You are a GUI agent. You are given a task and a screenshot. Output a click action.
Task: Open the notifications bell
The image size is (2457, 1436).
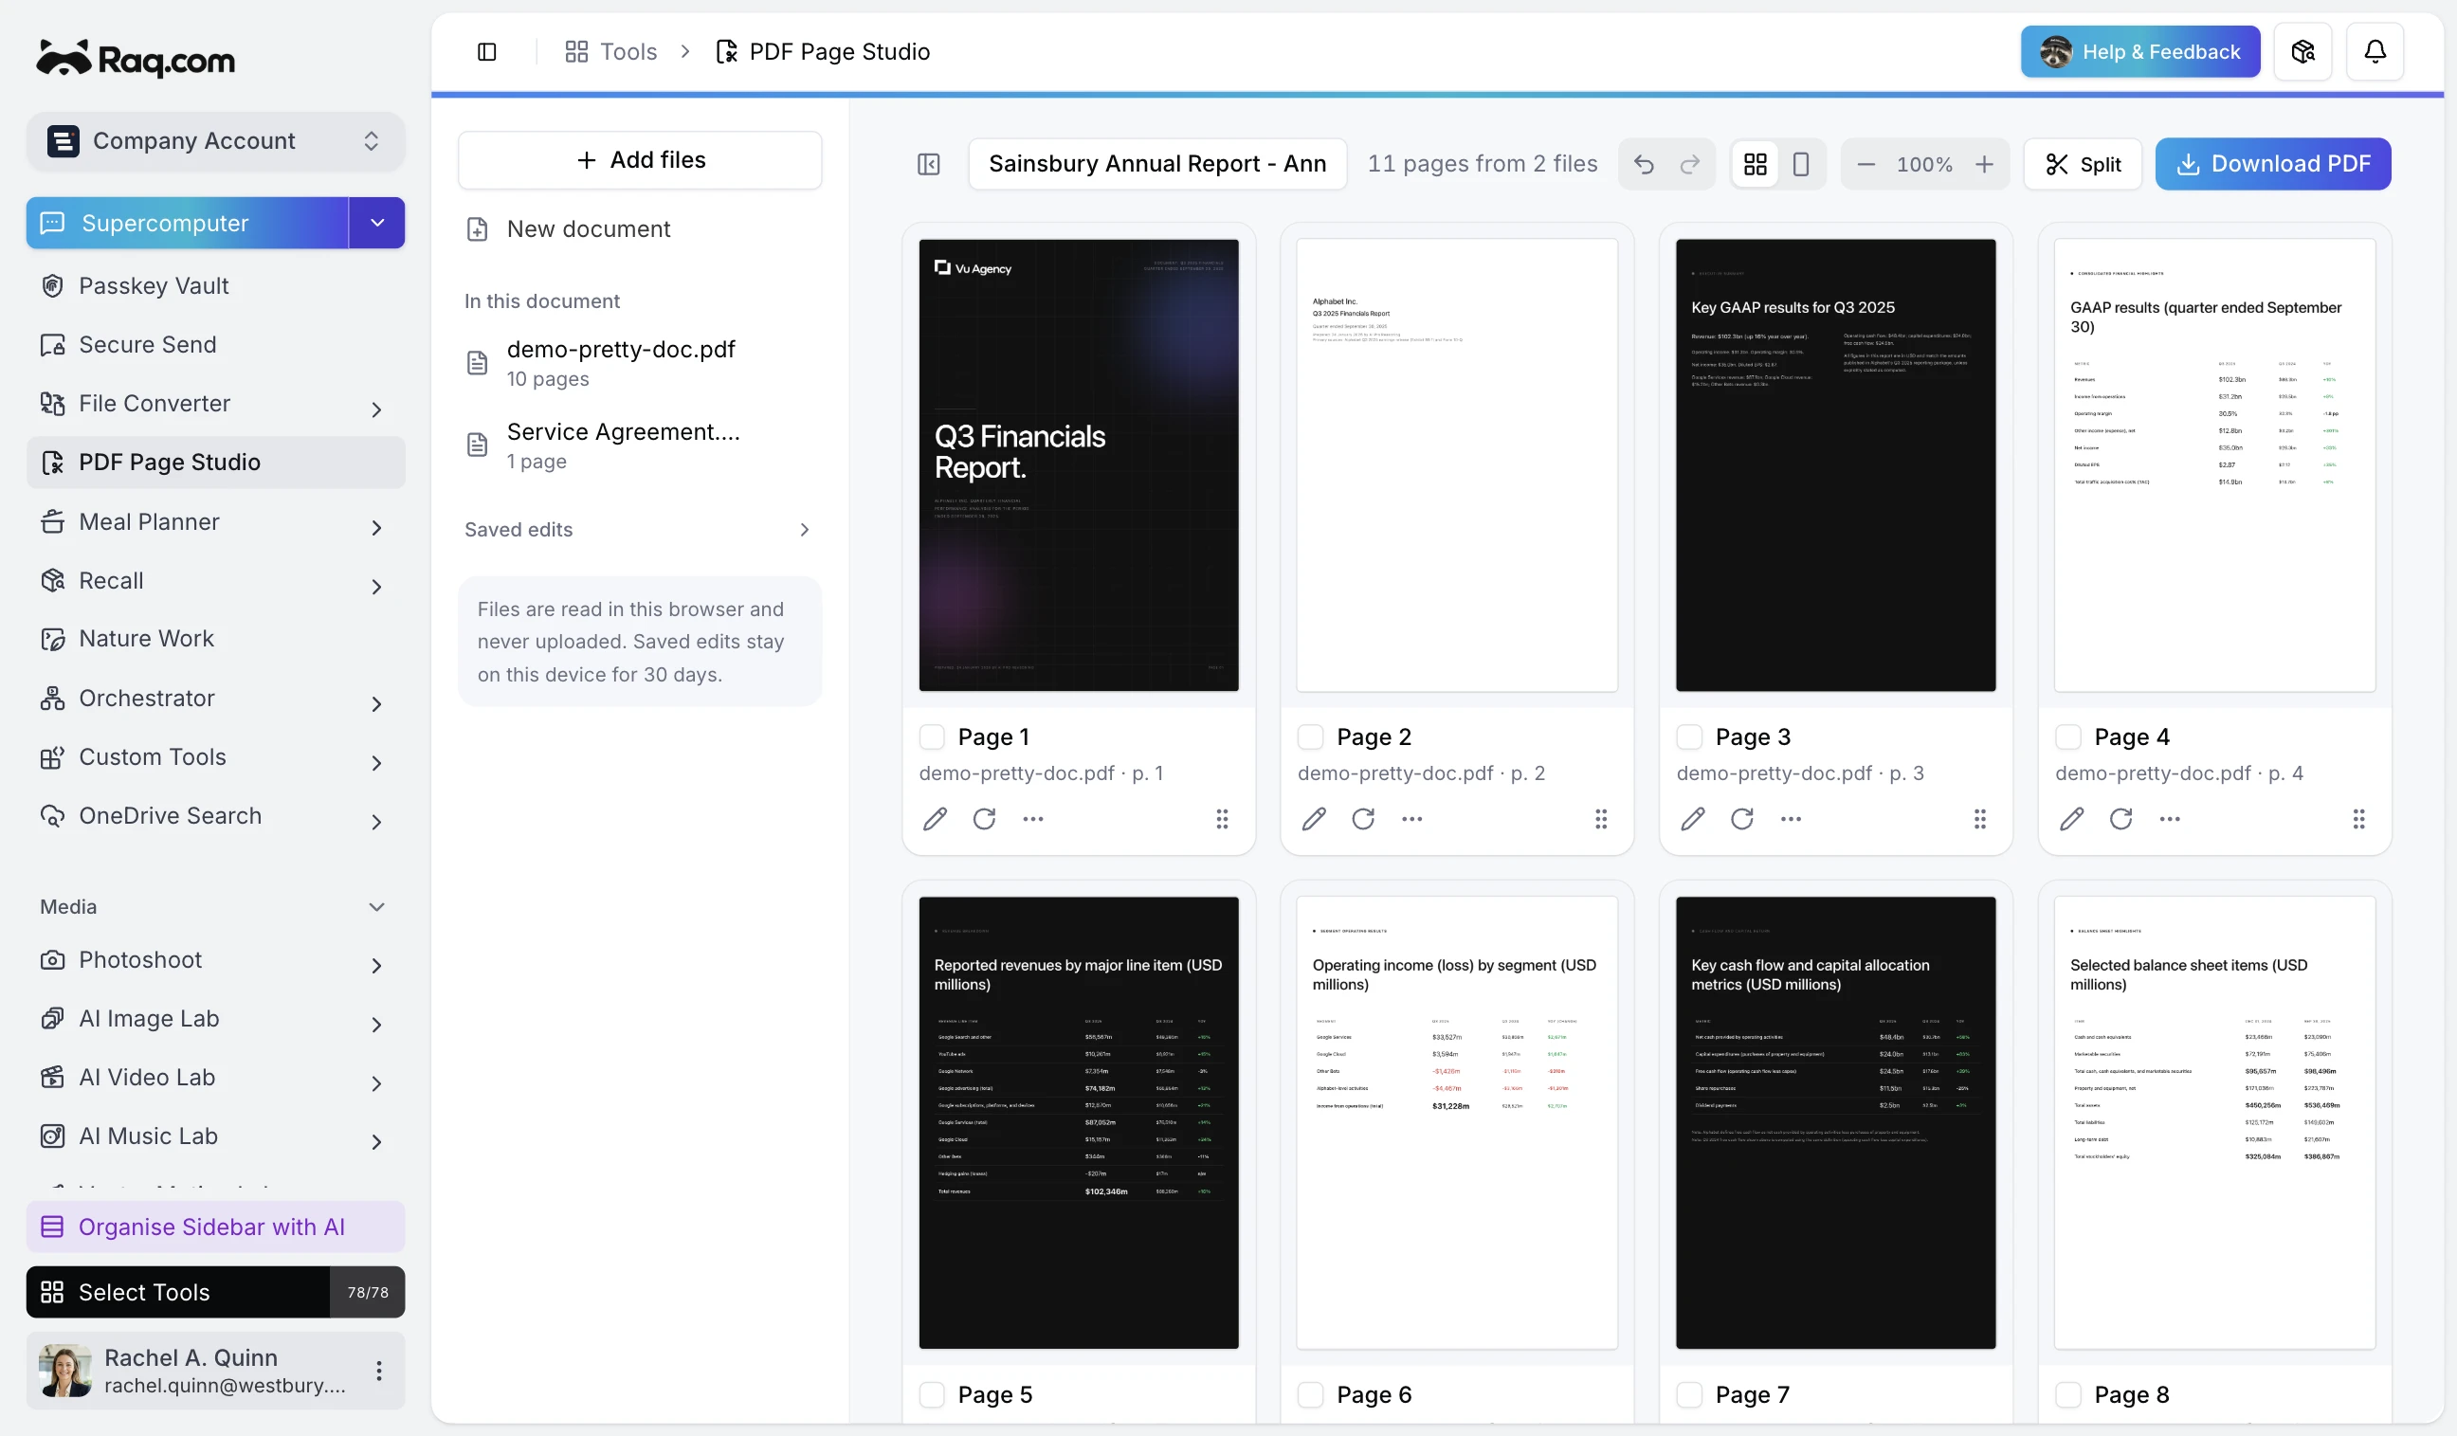[2375, 52]
